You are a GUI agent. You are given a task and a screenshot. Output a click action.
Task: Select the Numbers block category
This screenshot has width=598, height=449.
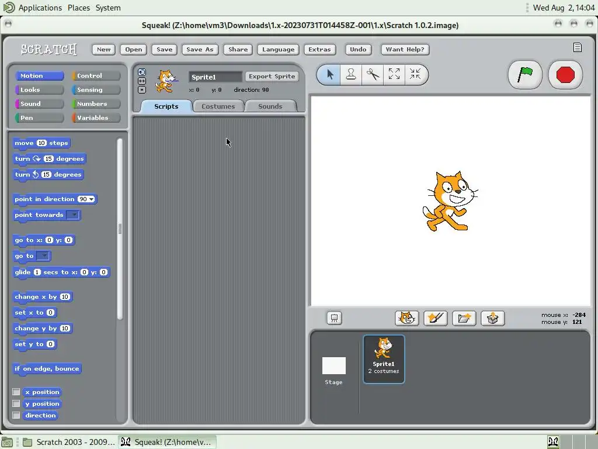point(96,104)
